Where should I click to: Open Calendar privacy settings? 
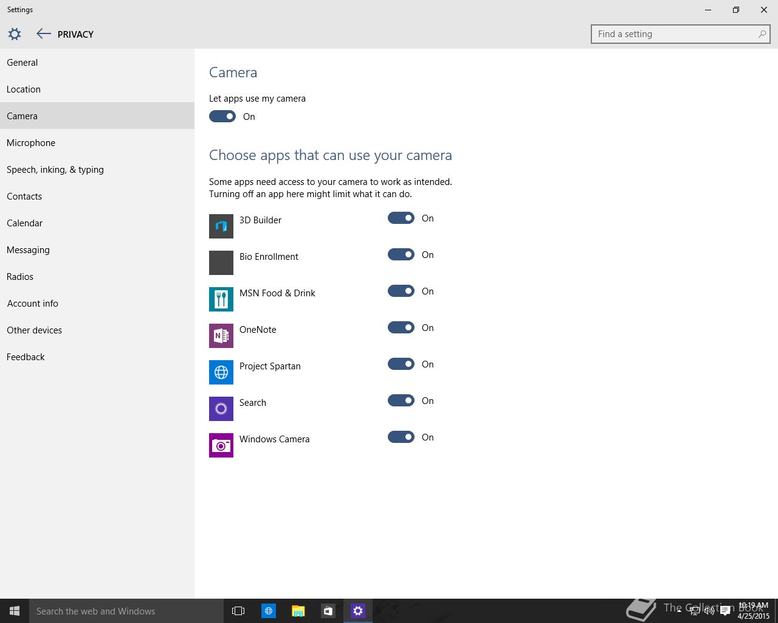pos(97,223)
